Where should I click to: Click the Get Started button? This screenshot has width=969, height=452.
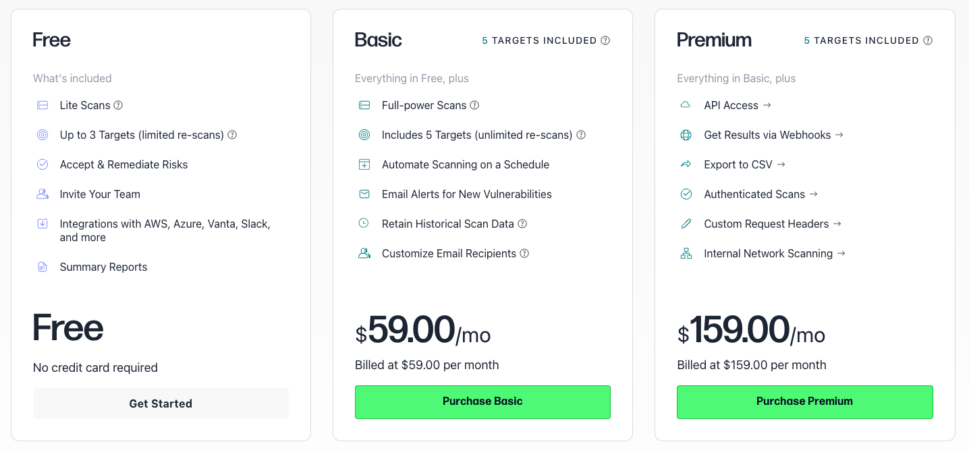(161, 403)
